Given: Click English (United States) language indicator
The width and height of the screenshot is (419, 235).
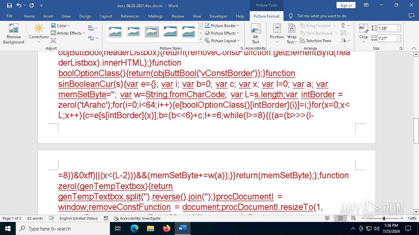Looking at the screenshot, I should [79, 218].
